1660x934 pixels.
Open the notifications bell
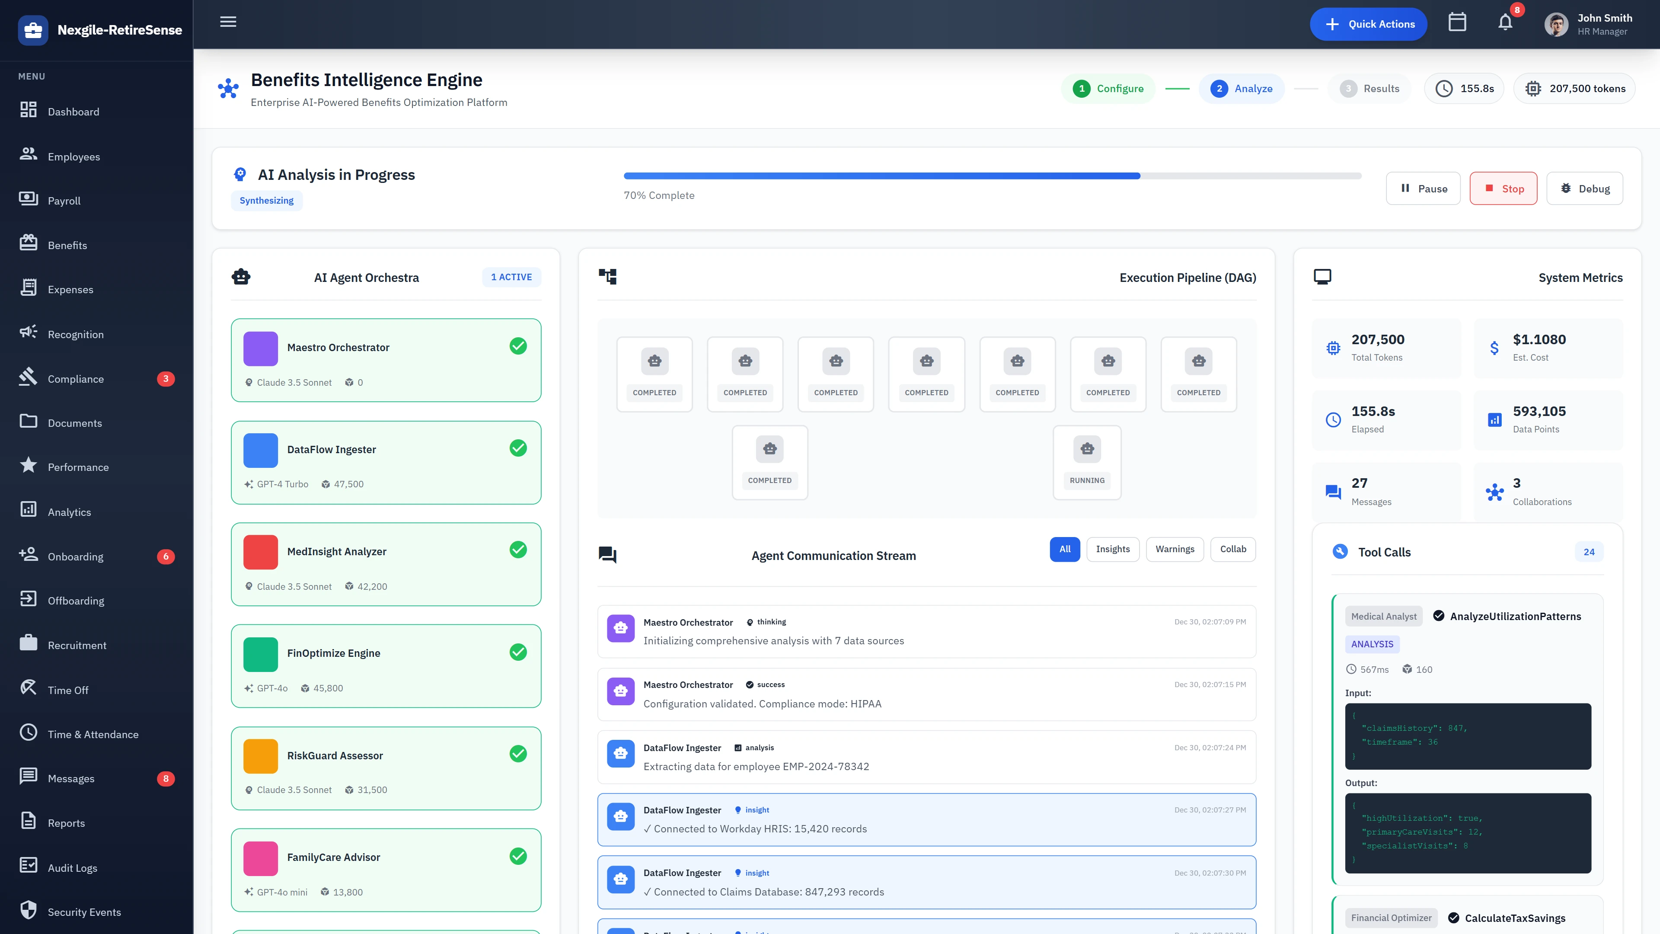(x=1505, y=21)
